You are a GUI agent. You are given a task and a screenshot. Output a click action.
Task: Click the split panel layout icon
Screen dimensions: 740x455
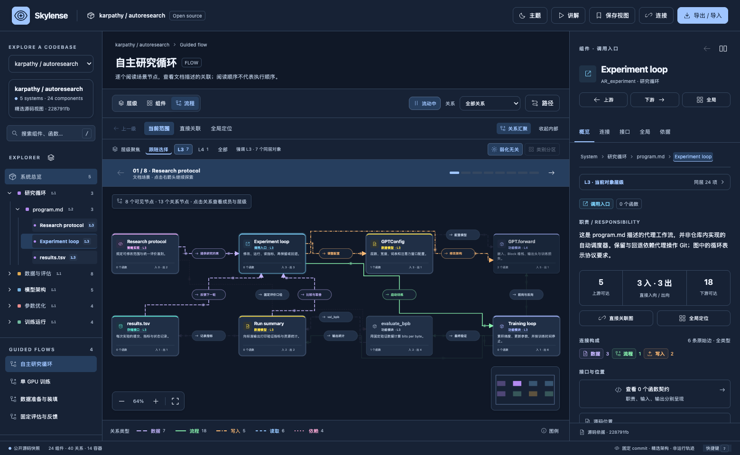pos(723,48)
